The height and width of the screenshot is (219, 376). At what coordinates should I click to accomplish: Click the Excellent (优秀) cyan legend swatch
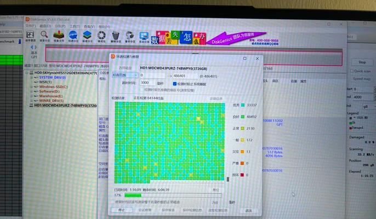tap(242, 105)
